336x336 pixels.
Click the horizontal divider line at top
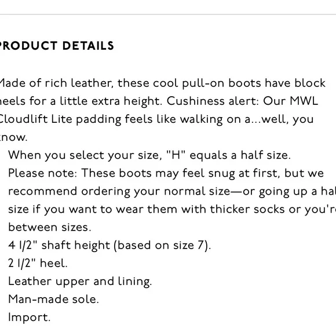pyautogui.click(x=168, y=14)
